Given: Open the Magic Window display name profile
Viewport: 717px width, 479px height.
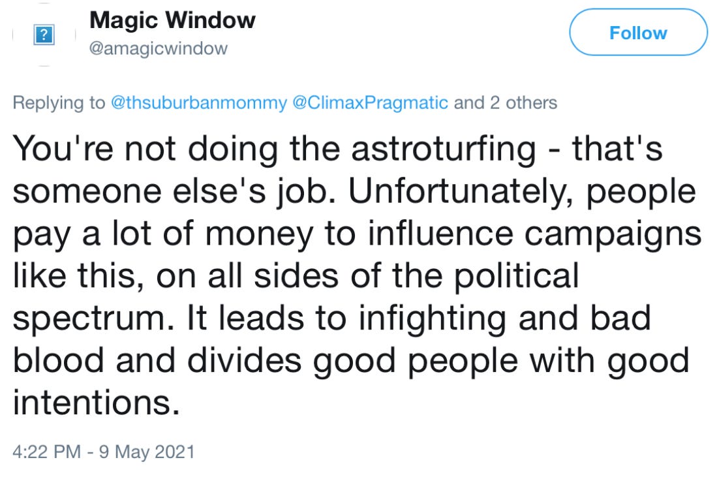Looking at the screenshot, I should point(172,20).
